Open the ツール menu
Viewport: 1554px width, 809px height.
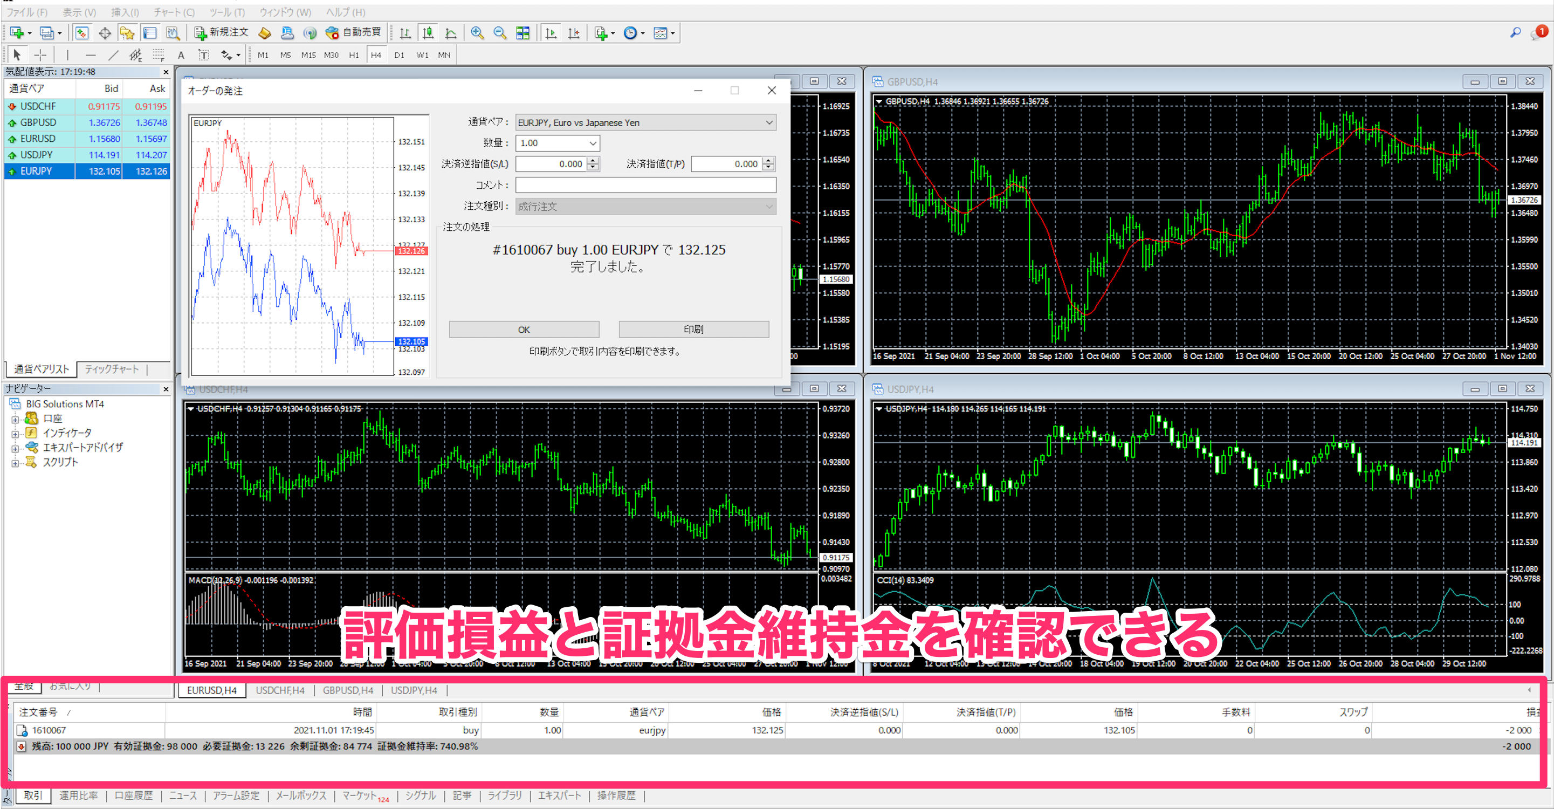227,12
